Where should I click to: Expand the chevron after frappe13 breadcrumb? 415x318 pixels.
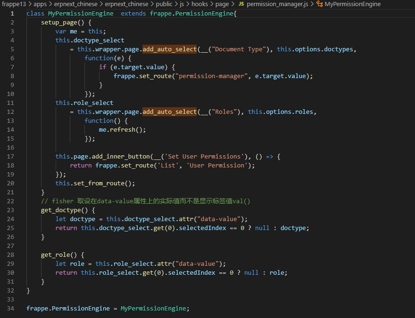[30, 4]
